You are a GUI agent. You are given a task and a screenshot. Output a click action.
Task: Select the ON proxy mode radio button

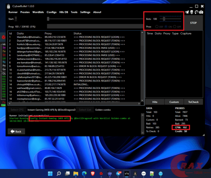[166, 27]
